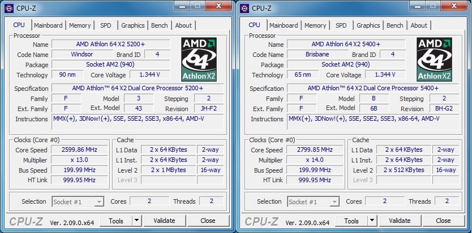This screenshot has width=472, height=233.
Task: Click Tools button in right window
Action: tap(351, 221)
